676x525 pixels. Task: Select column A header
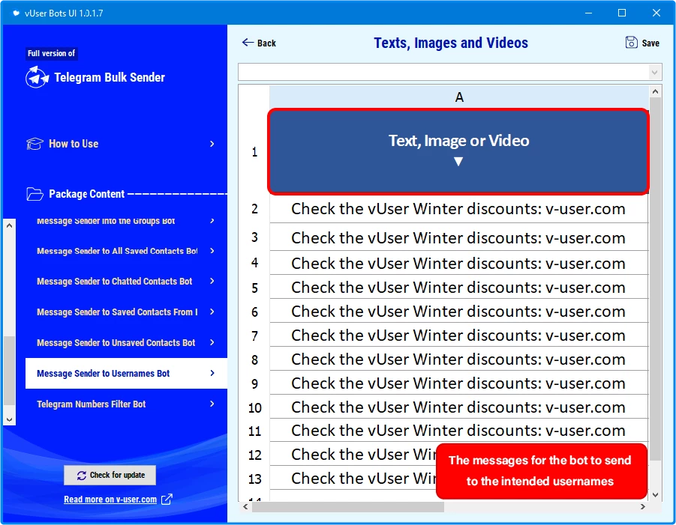459,97
